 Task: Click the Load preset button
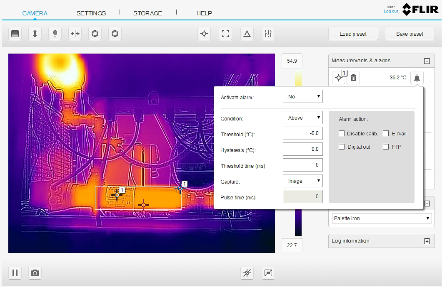(x=353, y=34)
